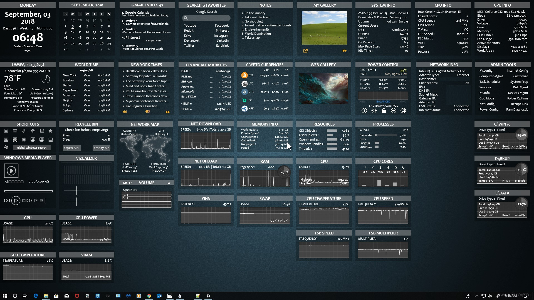Open the fan shortcut icon
The height and width of the screenshot is (300, 534).
tap(15, 140)
